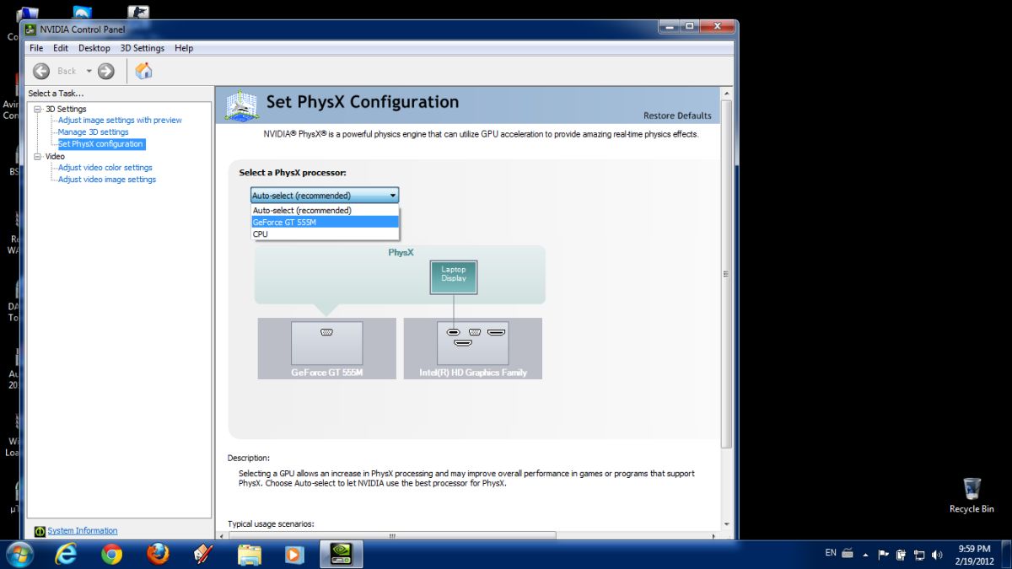Collapse the 3D Settings tree node
1012x569 pixels.
coord(37,109)
